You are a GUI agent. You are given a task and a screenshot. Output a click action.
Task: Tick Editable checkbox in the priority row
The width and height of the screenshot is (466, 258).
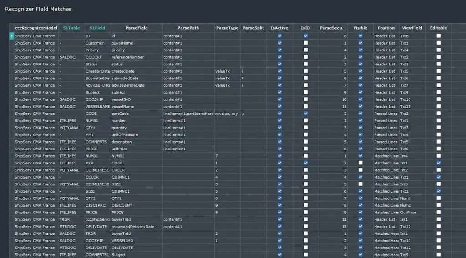tap(438, 50)
